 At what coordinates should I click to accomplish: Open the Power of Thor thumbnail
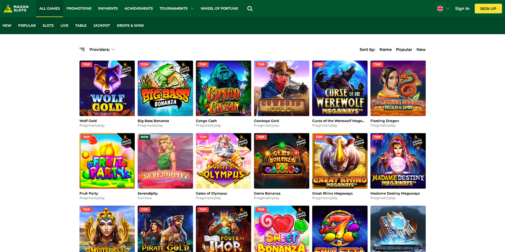223,229
